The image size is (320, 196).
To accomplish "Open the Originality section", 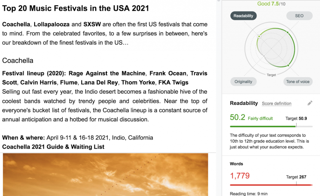I will tap(243, 82).
